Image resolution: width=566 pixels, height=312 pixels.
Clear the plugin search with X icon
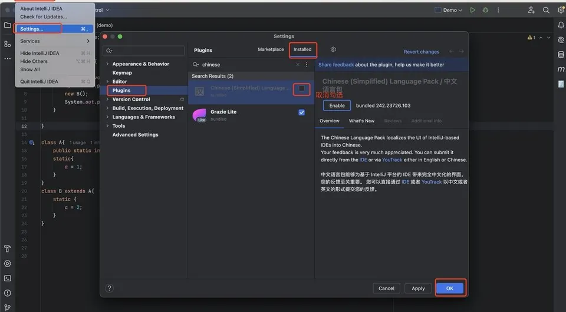click(298, 65)
